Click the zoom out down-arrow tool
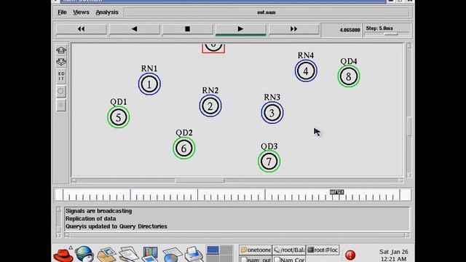The width and height of the screenshot is (466, 262). click(61, 62)
